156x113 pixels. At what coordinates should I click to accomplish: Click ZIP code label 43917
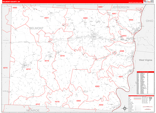click(114, 13)
